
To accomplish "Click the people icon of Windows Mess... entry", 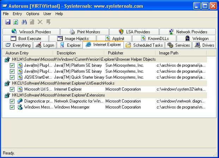I will click(20, 107).
